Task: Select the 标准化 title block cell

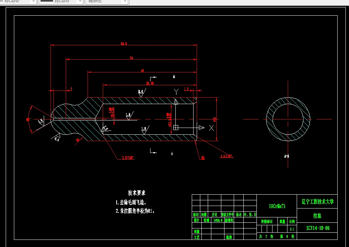Action: point(229,220)
